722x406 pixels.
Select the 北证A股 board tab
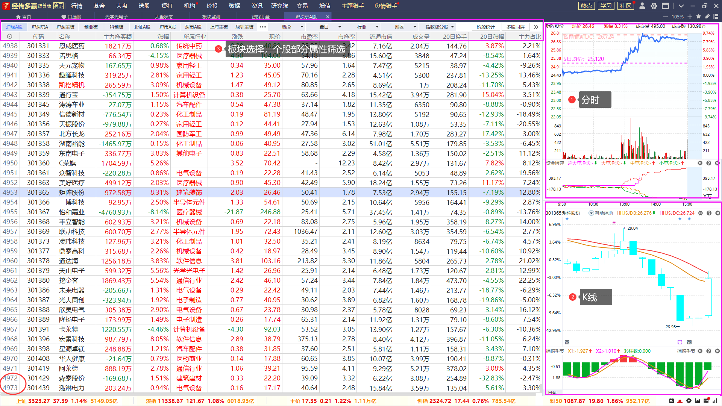click(142, 27)
